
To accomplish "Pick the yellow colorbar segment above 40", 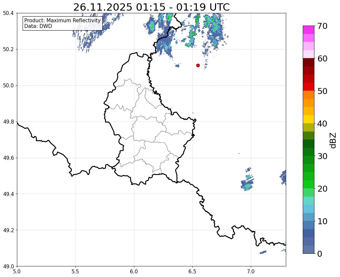I will pyautogui.click(x=308, y=119).
